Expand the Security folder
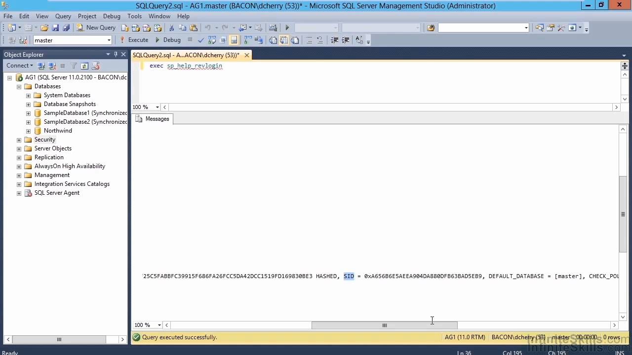Screen dimensions: 632x355 click(19, 140)
